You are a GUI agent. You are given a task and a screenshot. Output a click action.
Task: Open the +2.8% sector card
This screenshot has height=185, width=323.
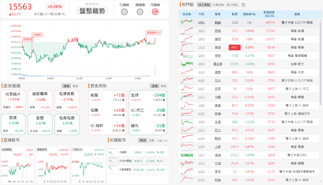click(x=40, y=101)
